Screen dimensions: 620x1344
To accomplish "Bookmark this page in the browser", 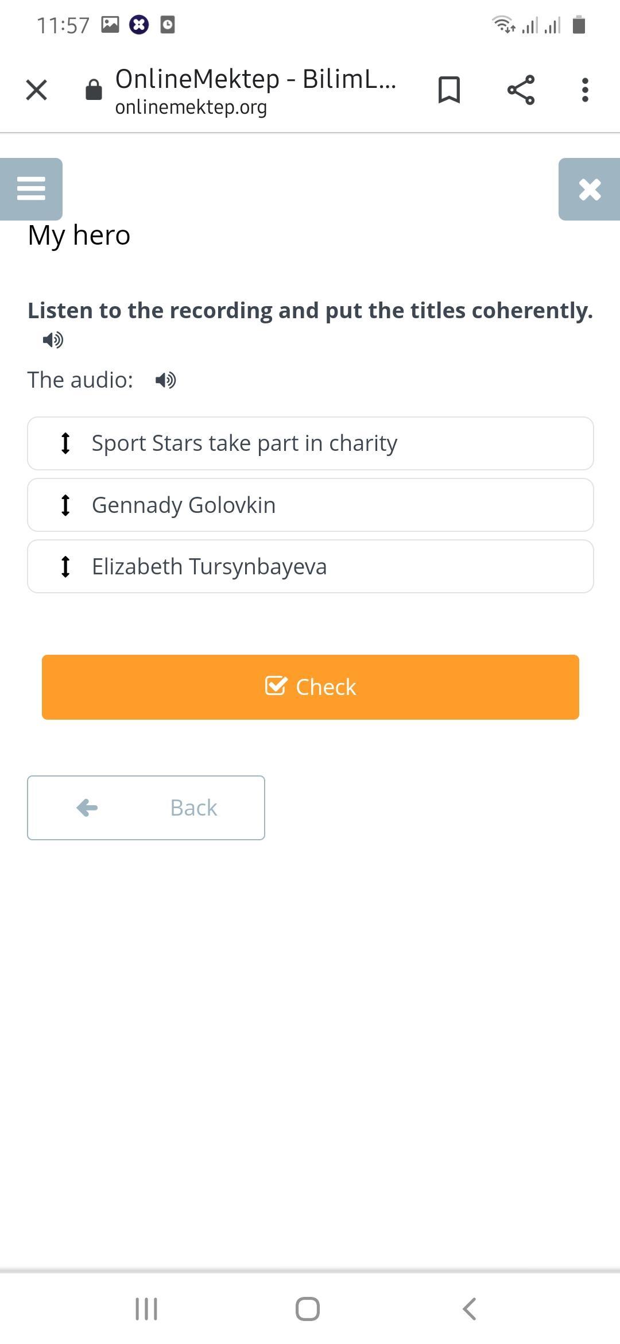I will tap(449, 90).
